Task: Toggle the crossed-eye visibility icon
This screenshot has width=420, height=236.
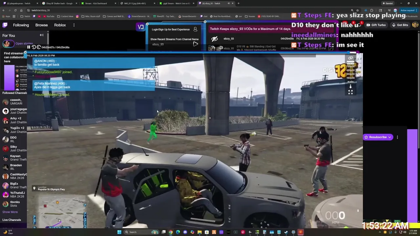Action: coord(215,39)
